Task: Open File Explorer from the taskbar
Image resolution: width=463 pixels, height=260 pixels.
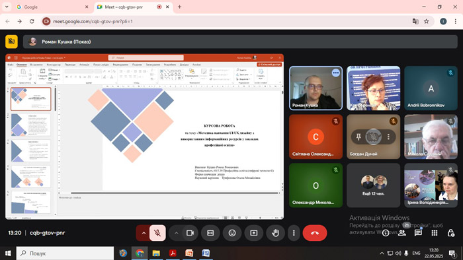Action: point(156,253)
